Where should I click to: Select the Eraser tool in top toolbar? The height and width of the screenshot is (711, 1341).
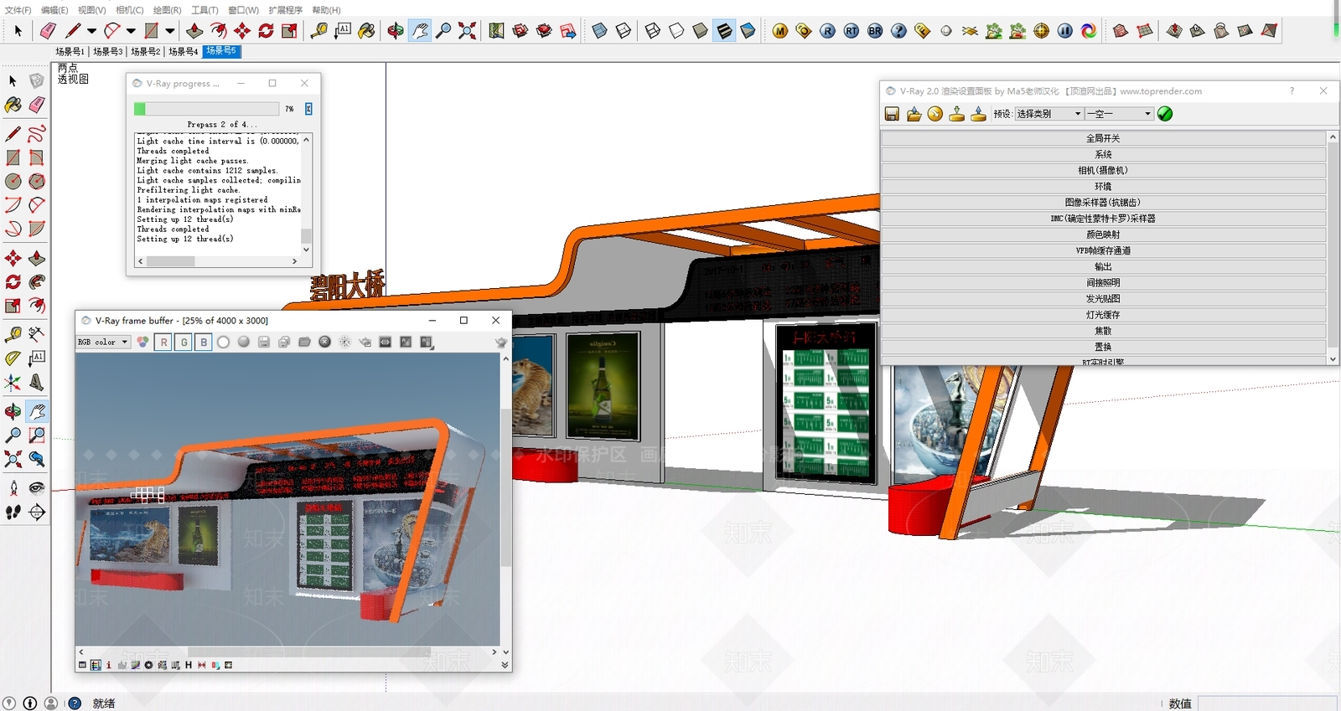[x=48, y=31]
